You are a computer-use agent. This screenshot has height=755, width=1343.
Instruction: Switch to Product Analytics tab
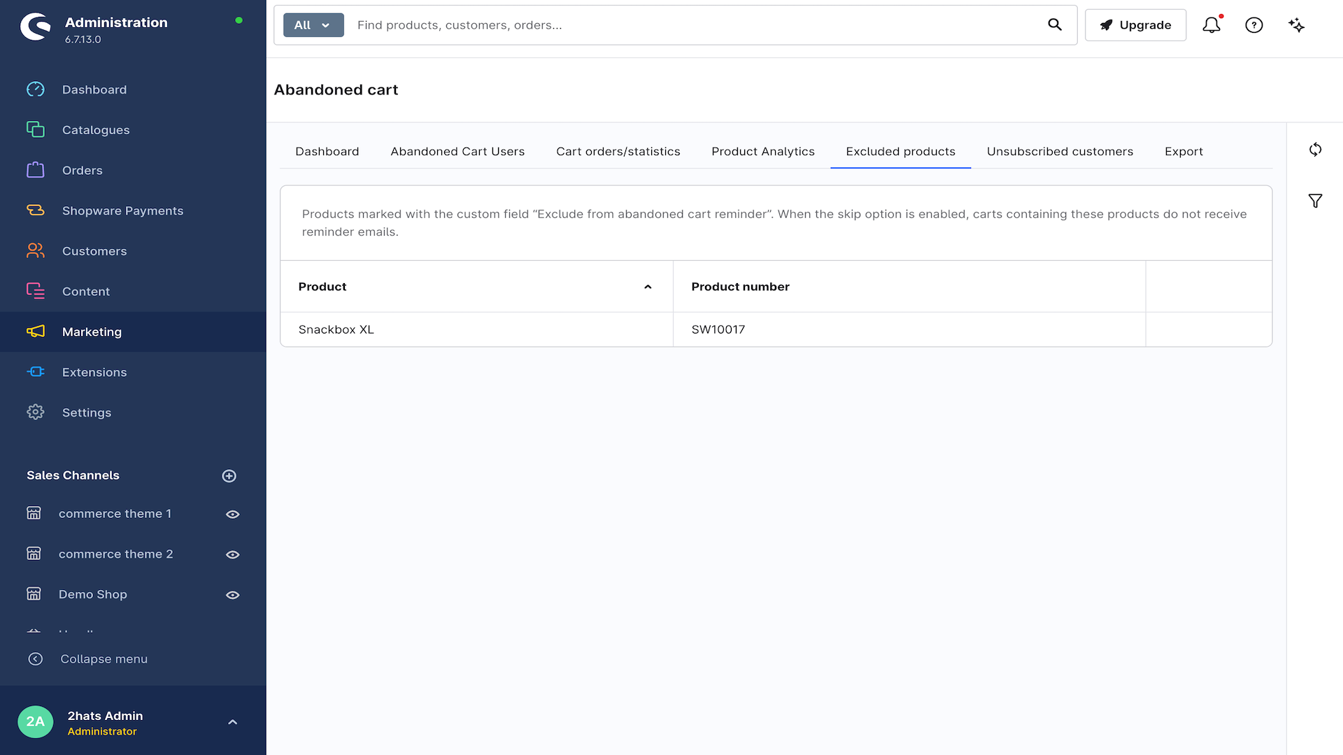point(763,152)
